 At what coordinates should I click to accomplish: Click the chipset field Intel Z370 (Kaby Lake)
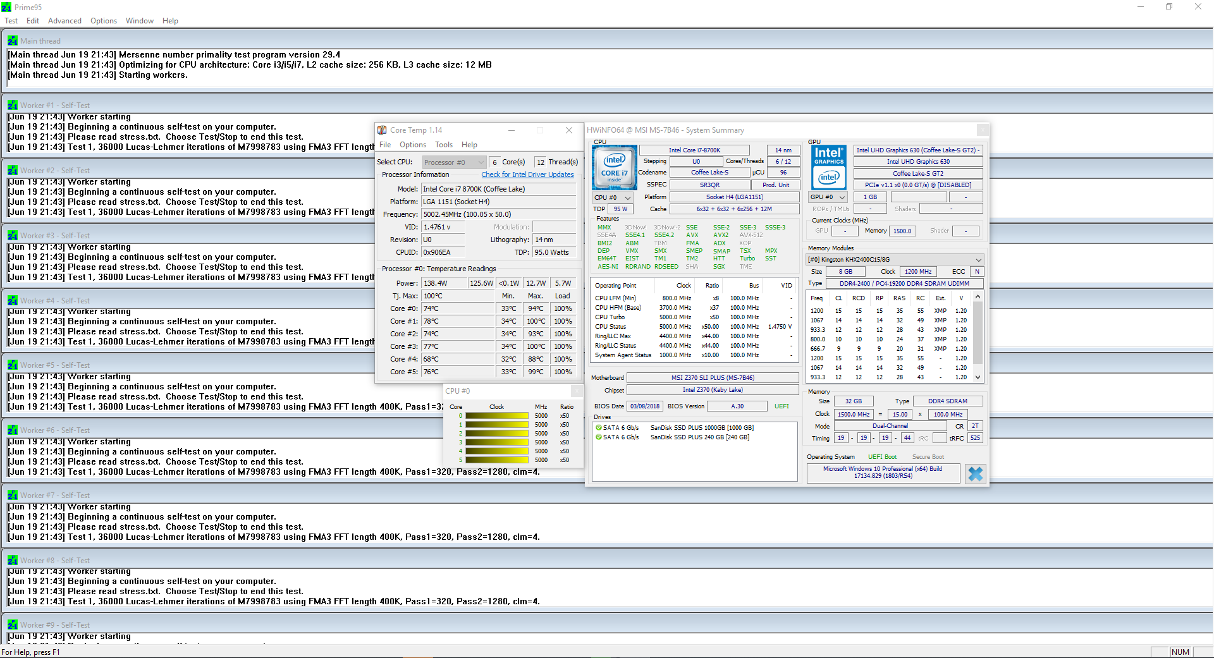[713, 390]
